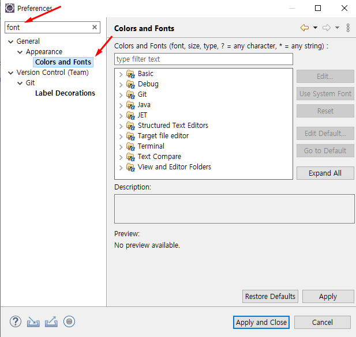356x337 pixels.
Task: Click the Use System Font button
Action: coord(325,93)
